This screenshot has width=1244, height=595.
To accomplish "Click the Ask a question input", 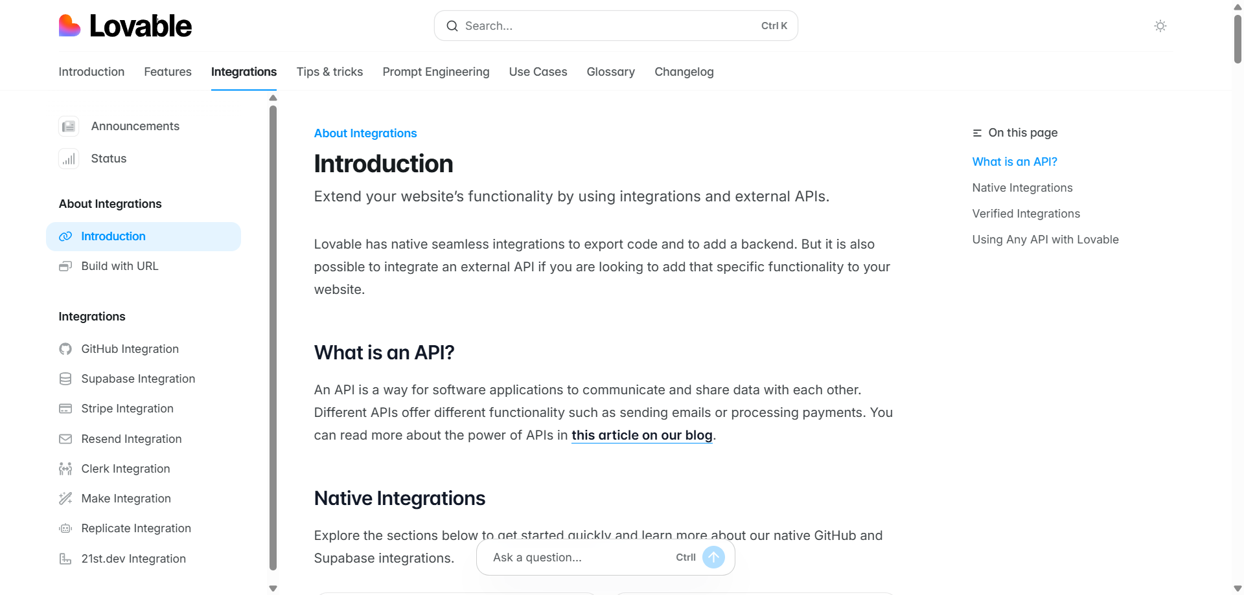I will (x=605, y=557).
